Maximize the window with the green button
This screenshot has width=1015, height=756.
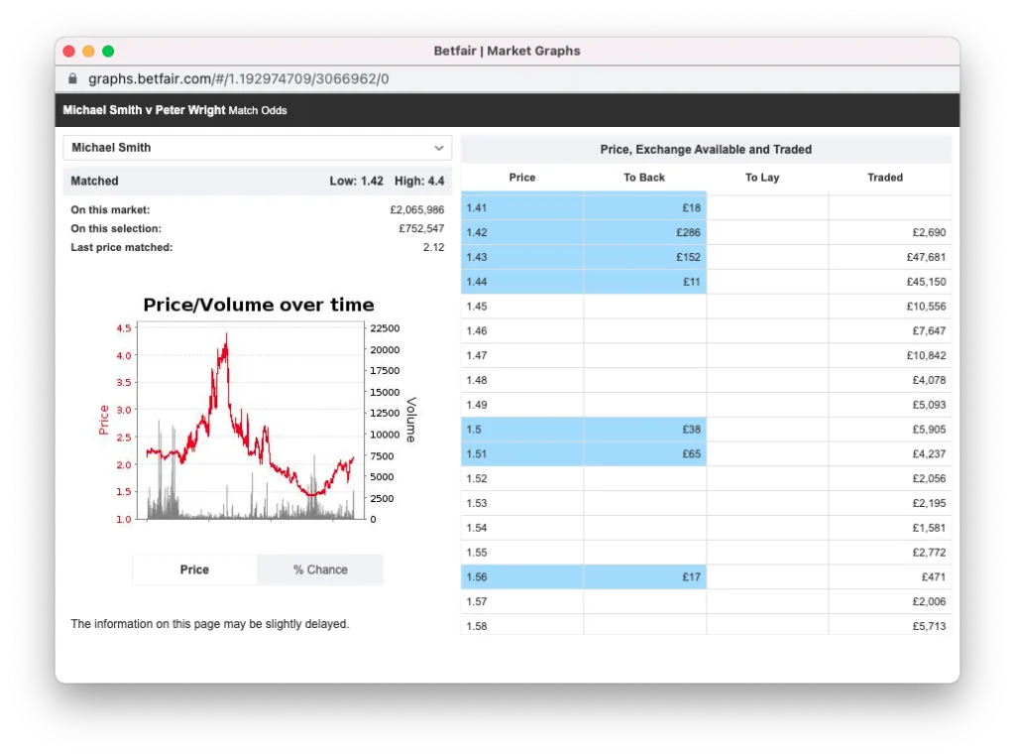(108, 51)
